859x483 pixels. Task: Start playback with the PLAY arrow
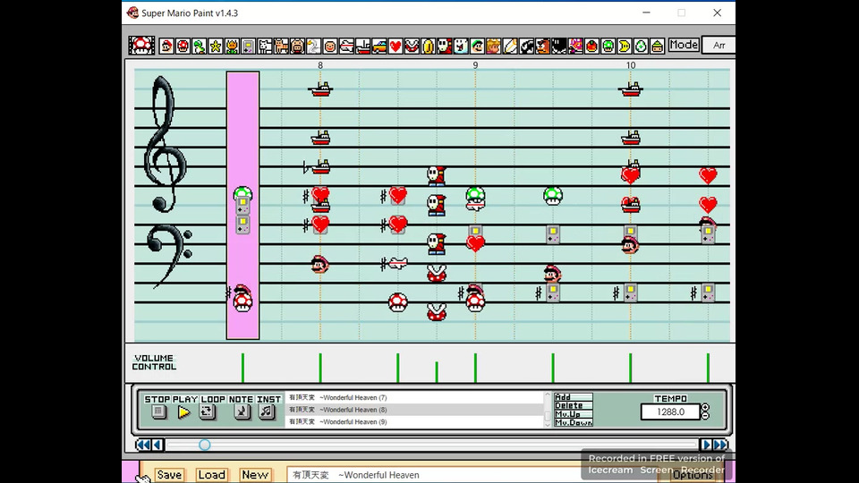[x=184, y=411]
